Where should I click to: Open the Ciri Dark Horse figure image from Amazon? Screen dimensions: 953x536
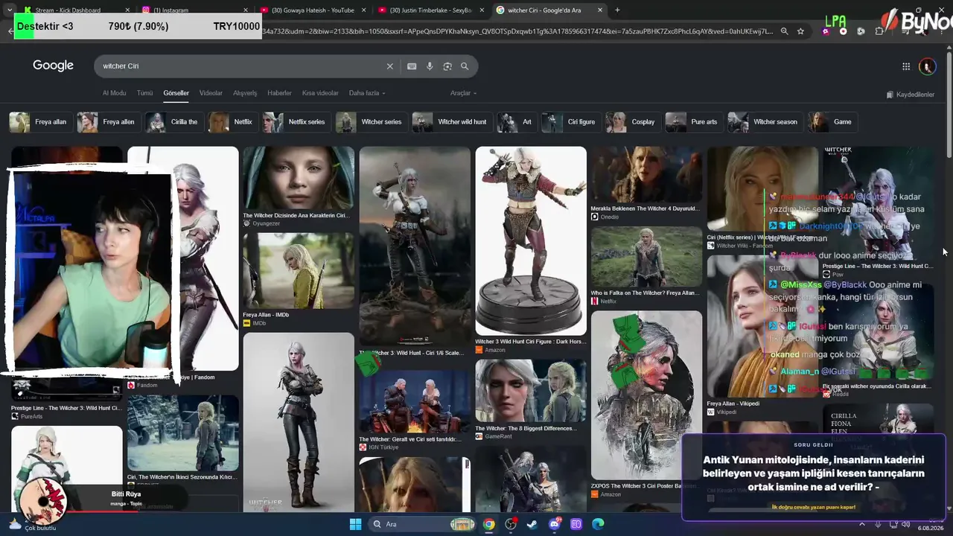coord(531,240)
